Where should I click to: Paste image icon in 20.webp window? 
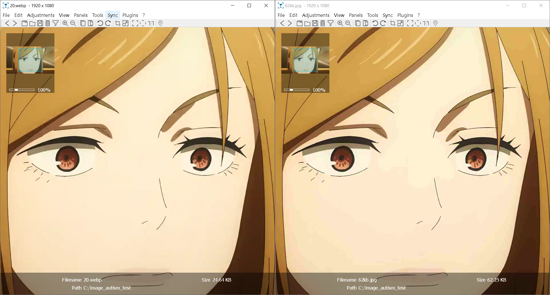91,23
